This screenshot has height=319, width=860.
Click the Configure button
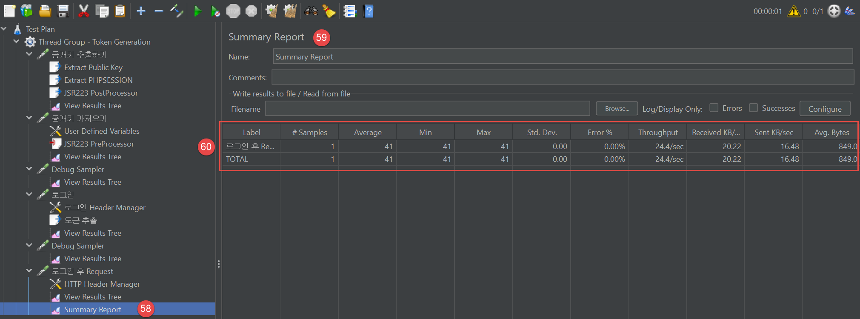tap(825, 109)
